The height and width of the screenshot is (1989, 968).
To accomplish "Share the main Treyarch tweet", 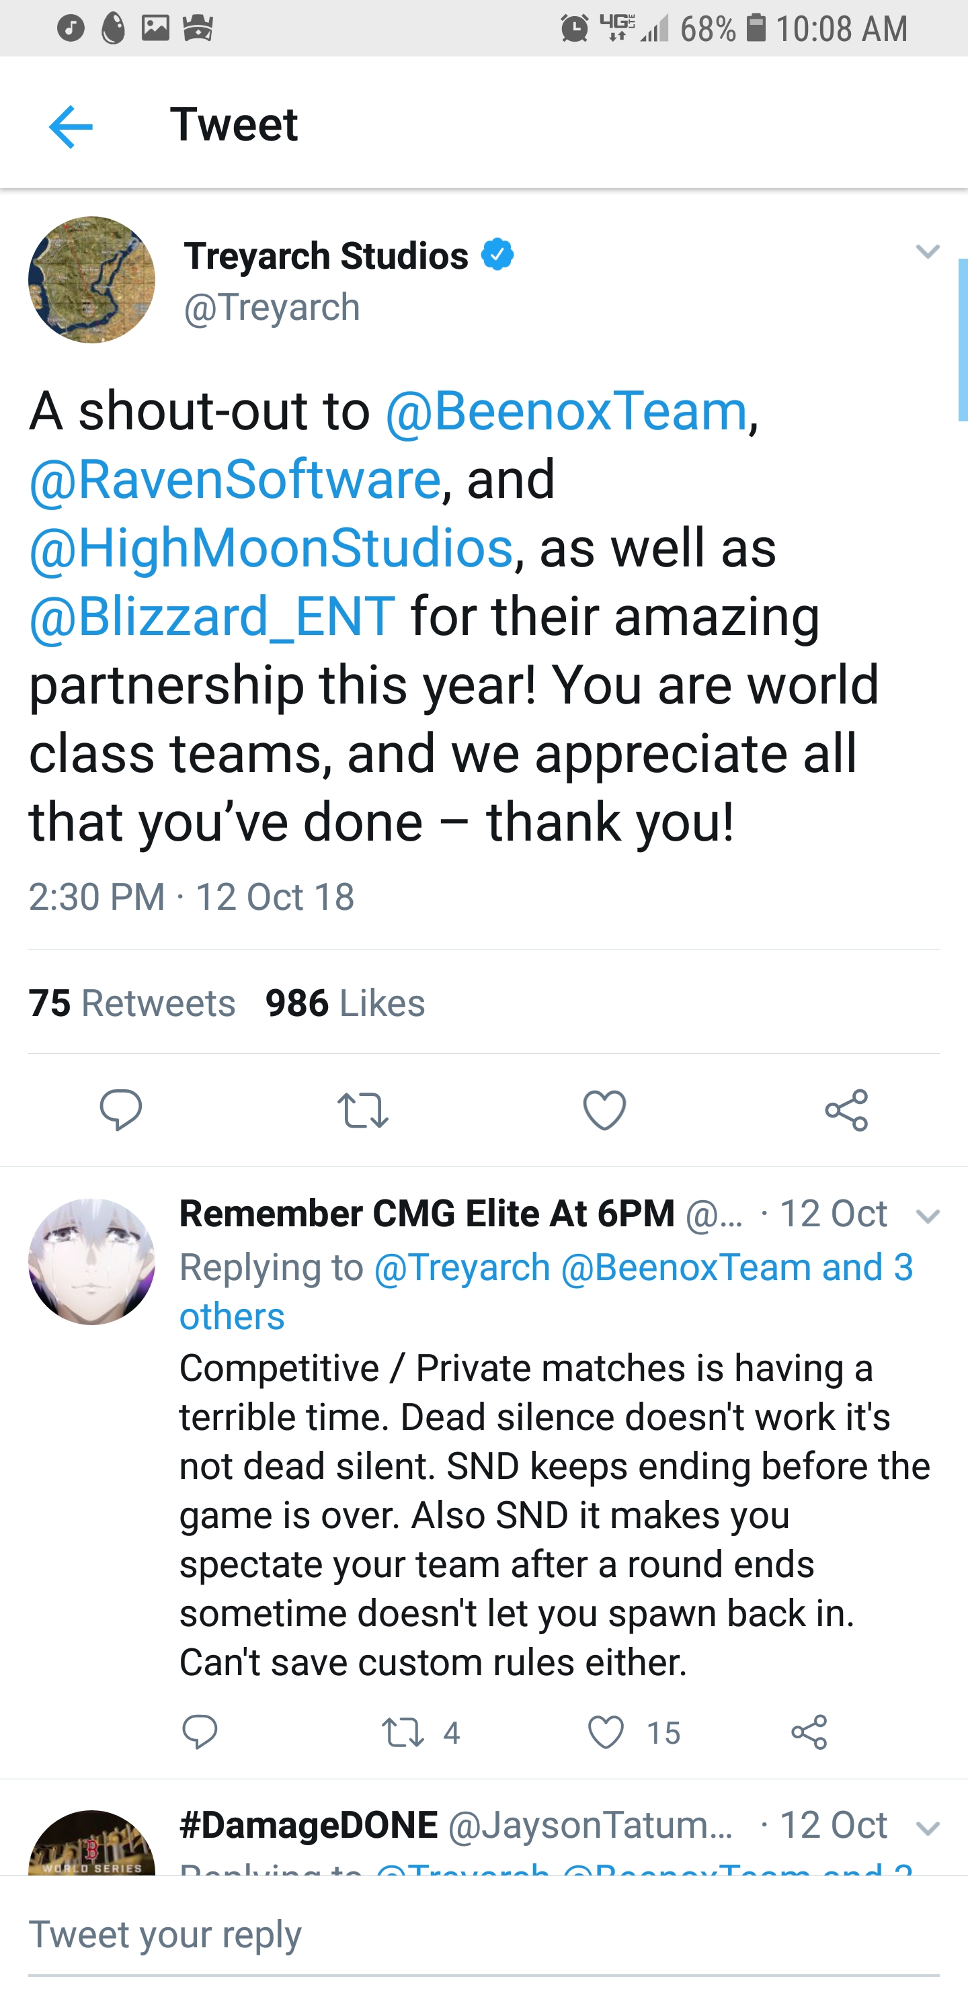I will pos(846,1110).
